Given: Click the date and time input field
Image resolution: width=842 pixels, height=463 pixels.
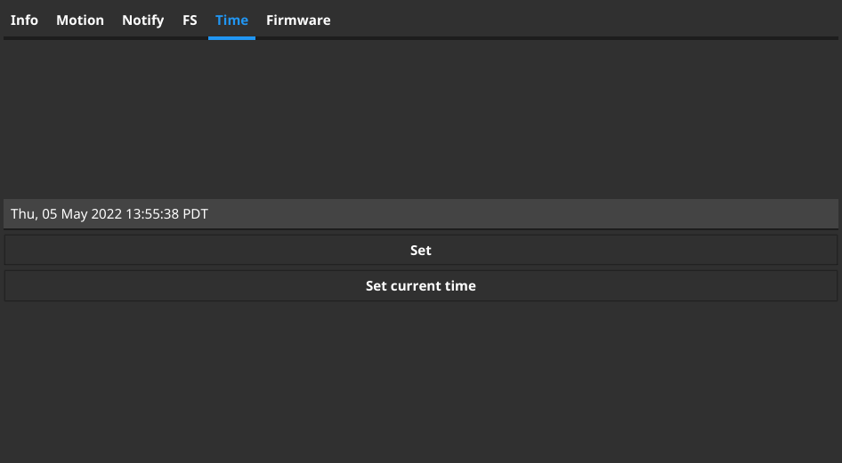Looking at the screenshot, I should pos(421,214).
